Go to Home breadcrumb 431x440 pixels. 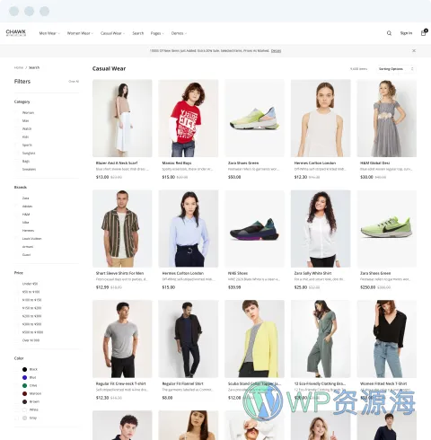pos(19,67)
